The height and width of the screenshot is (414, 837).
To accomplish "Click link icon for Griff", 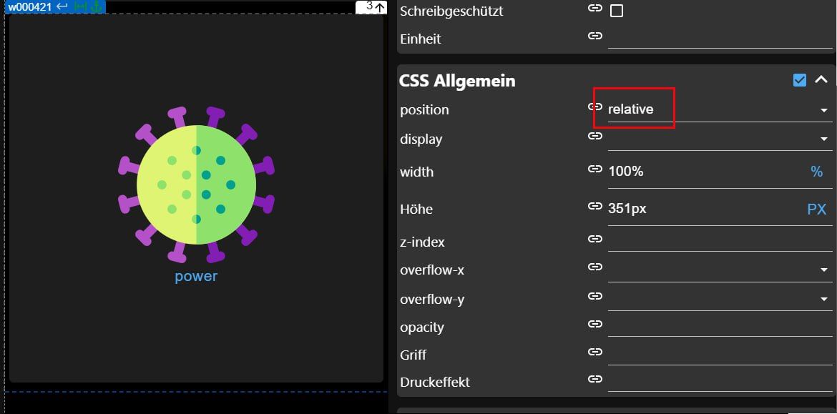I will pos(595,352).
